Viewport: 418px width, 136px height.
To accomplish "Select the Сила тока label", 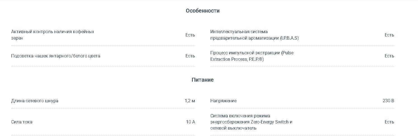I will pyautogui.click(x=22, y=122).
